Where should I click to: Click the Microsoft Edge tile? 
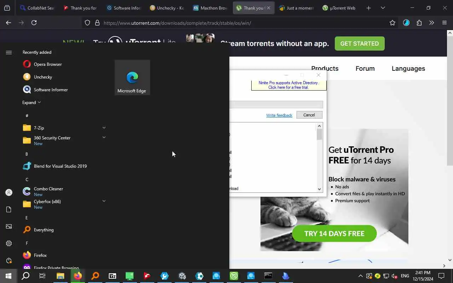click(132, 77)
